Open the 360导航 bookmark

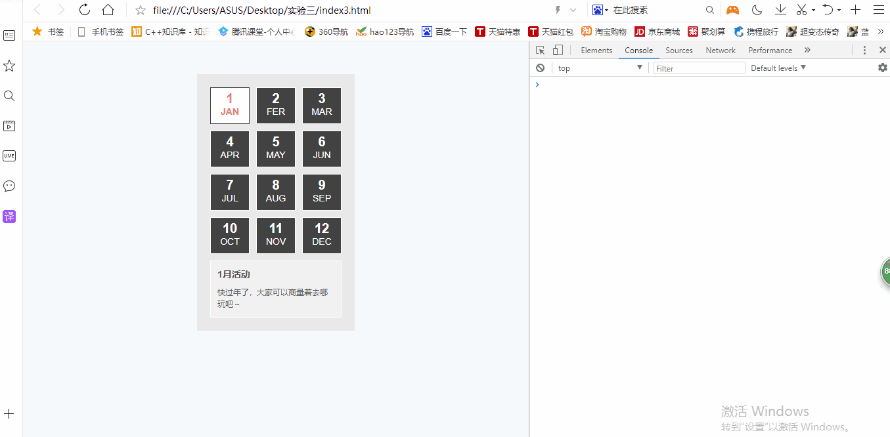tap(326, 31)
